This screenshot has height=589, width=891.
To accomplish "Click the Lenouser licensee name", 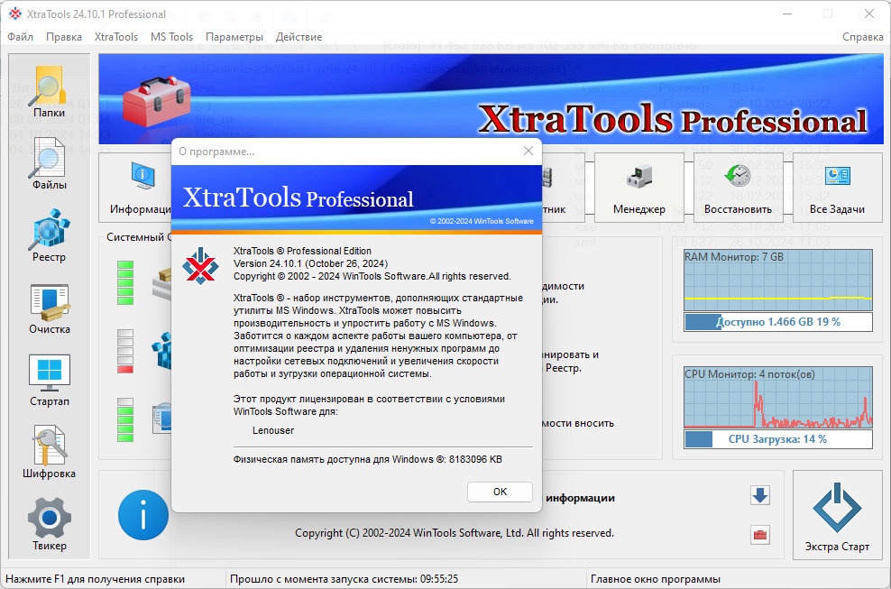I will pos(273,430).
